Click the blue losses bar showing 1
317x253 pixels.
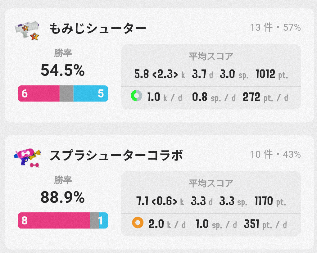103,220
